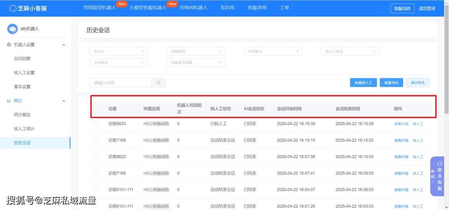The width and height of the screenshot is (449, 210).
Task: Collapse the 机器人设置 sidebar section
Action: coord(63,45)
